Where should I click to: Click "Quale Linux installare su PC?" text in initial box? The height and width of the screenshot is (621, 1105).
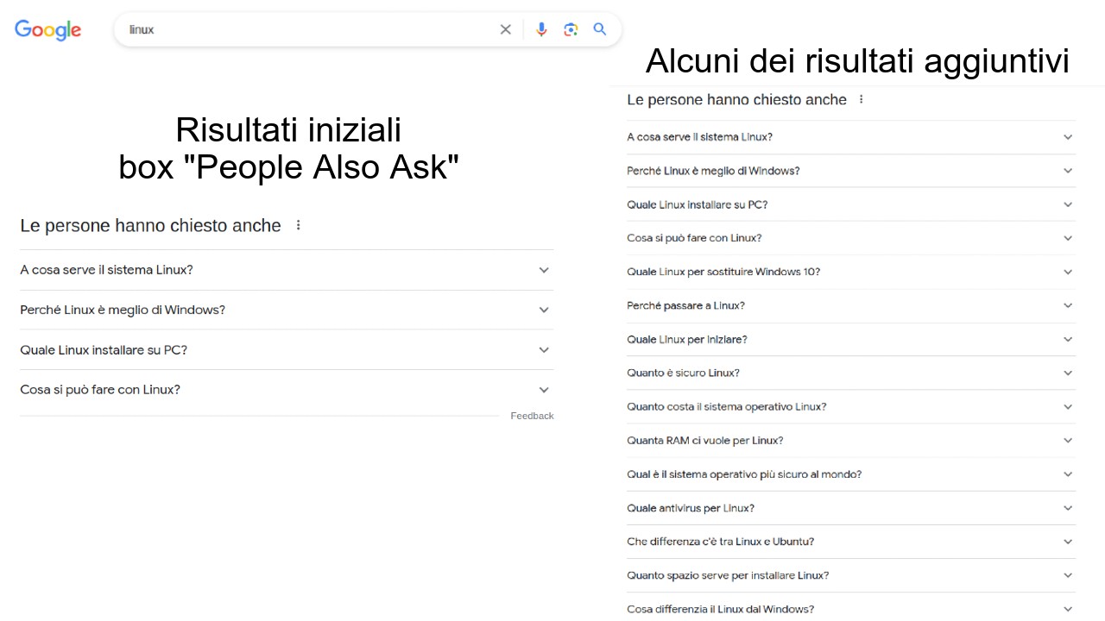104,349
